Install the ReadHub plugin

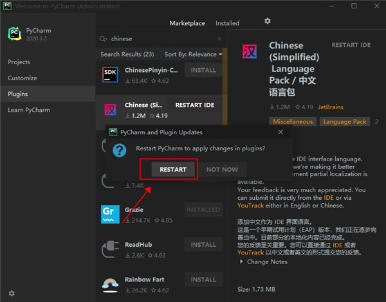203,244
